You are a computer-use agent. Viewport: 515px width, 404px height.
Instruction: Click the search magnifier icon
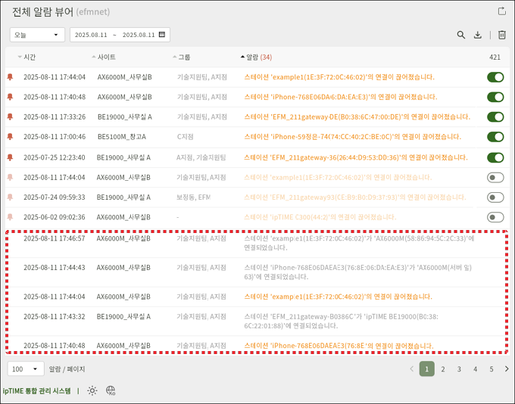pos(461,35)
